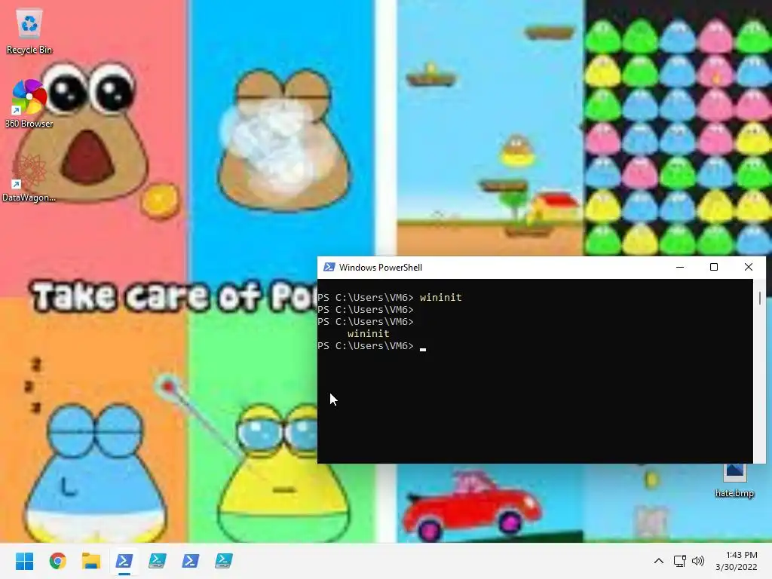Open PowerShell ISE icon beside active PowerShell button
The image size is (772, 579).
(x=157, y=561)
